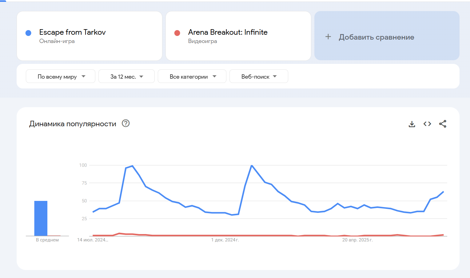Open help icon beside Динамика популярности
This screenshot has height=278, width=470.
[126, 123]
